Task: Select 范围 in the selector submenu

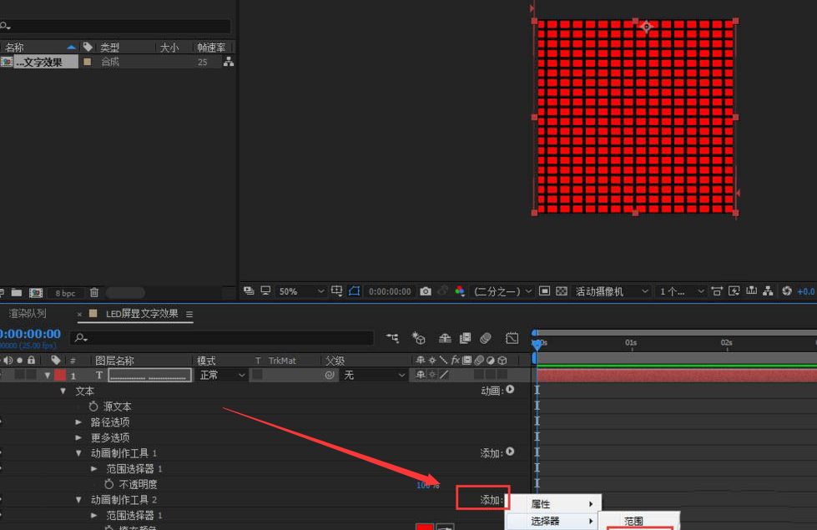Action: [634, 521]
